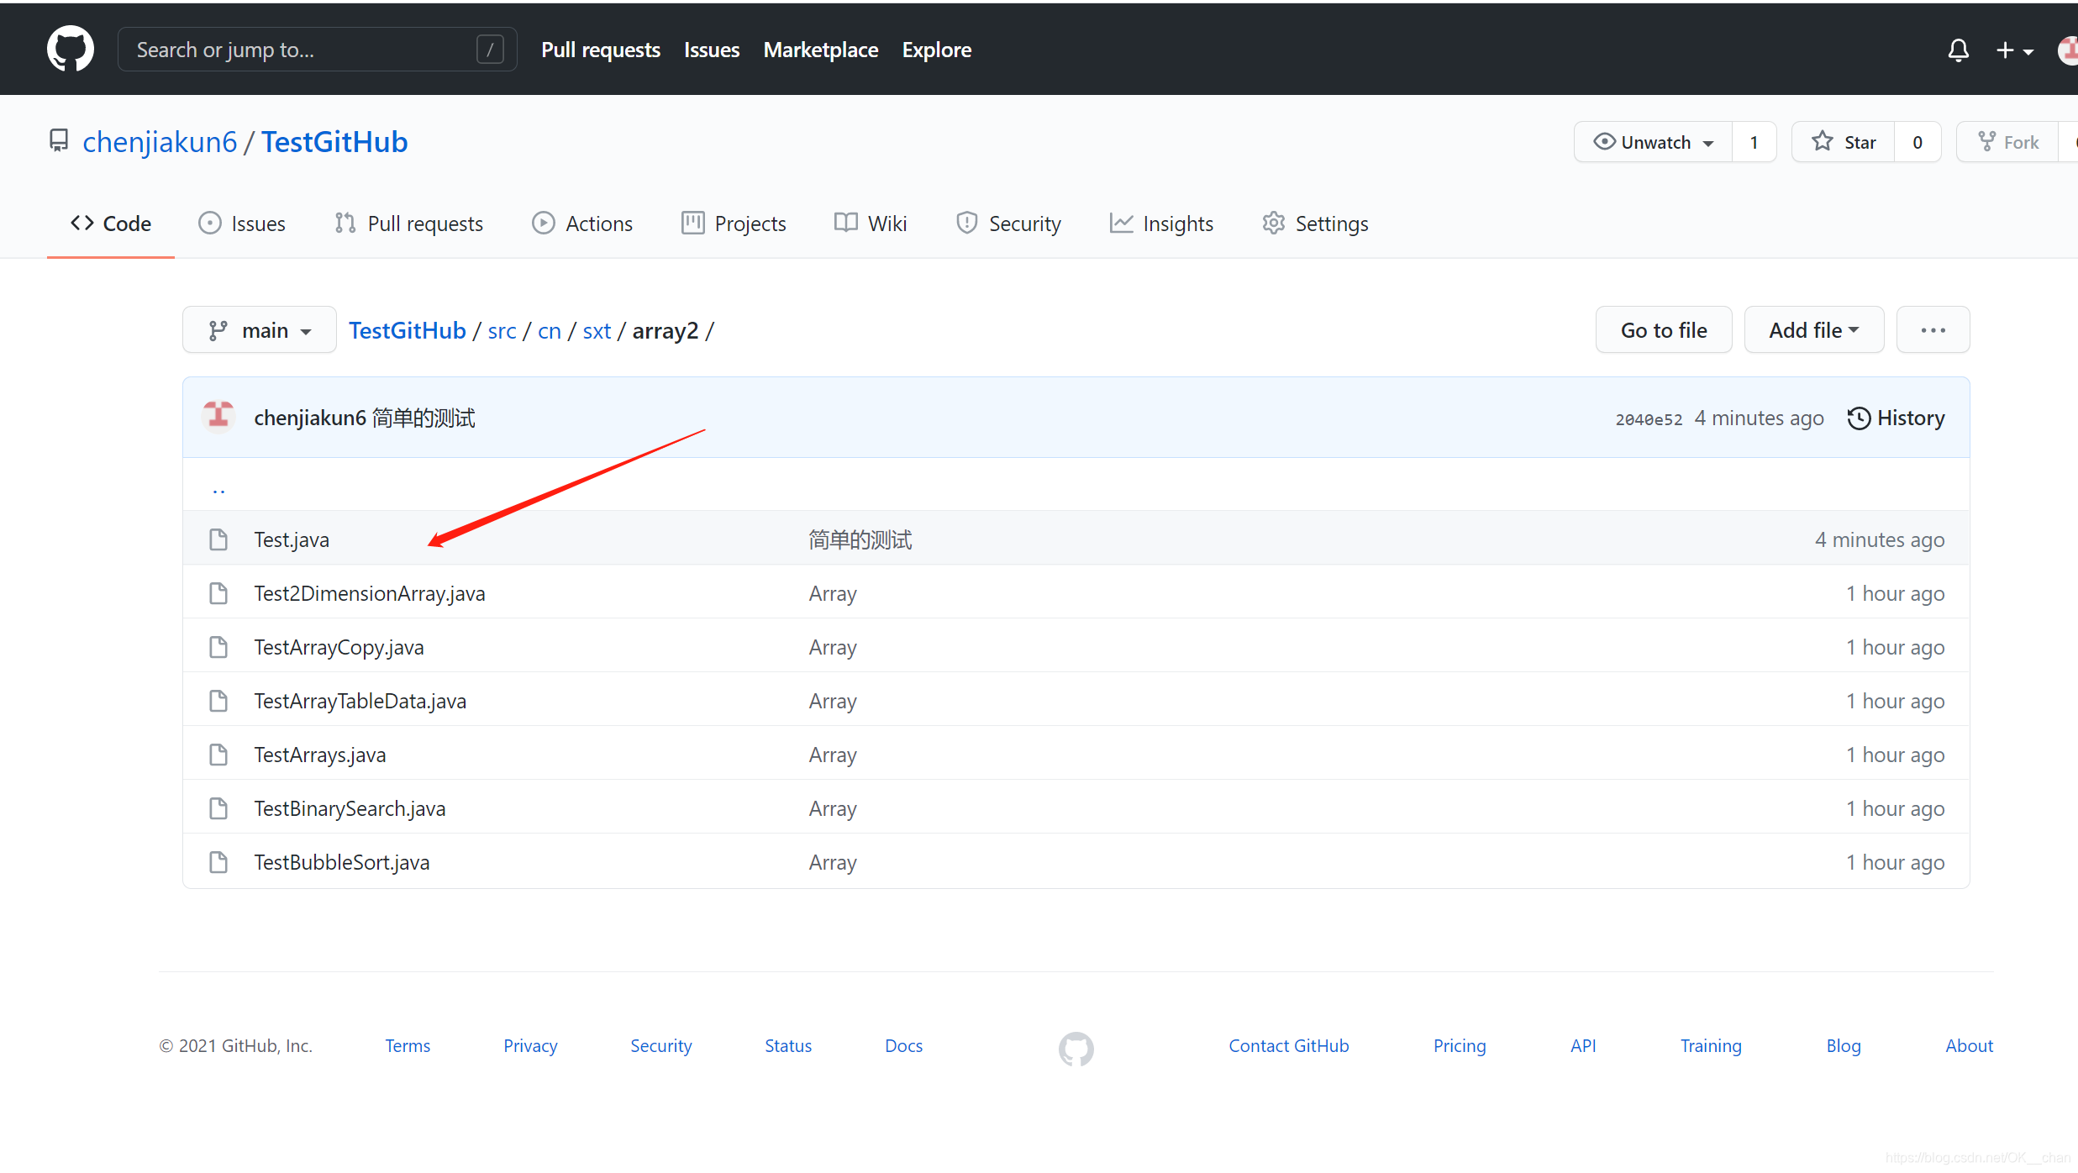Screen dimensions: 2078x1173
Task: Open the TestArrays.java file
Action: (x=320, y=755)
